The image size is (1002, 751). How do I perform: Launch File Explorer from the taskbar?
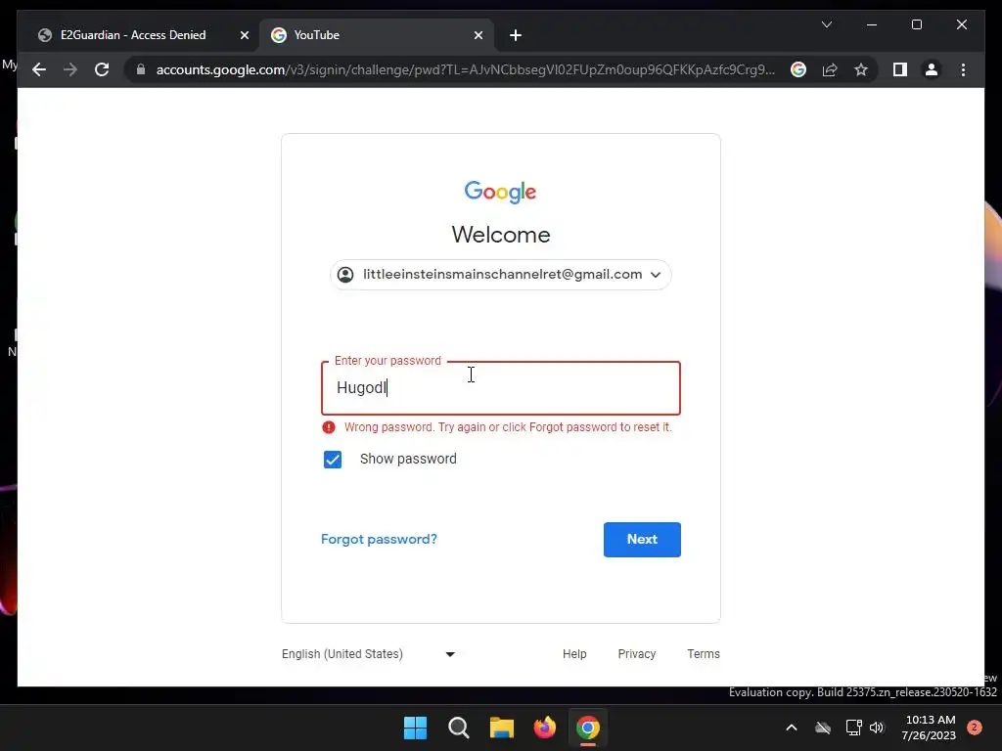pos(502,728)
